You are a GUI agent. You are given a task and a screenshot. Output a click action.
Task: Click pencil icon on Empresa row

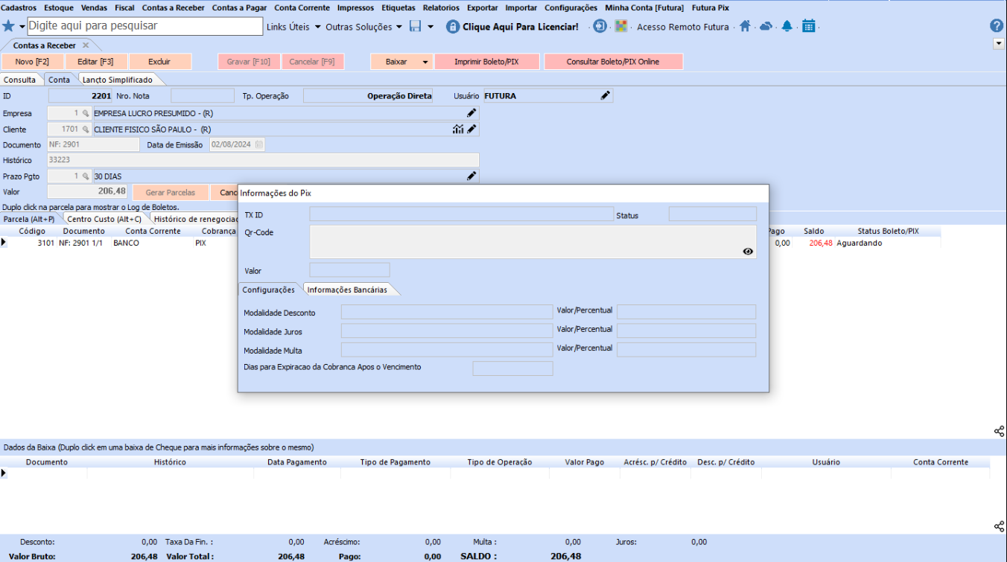click(x=471, y=113)
